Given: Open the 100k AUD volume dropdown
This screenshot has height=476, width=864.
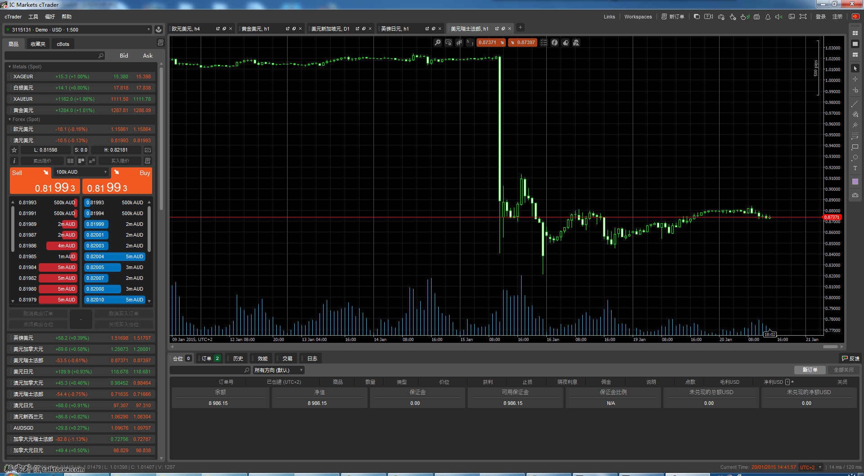Looking at the screenshot, I should pos(81,172).
